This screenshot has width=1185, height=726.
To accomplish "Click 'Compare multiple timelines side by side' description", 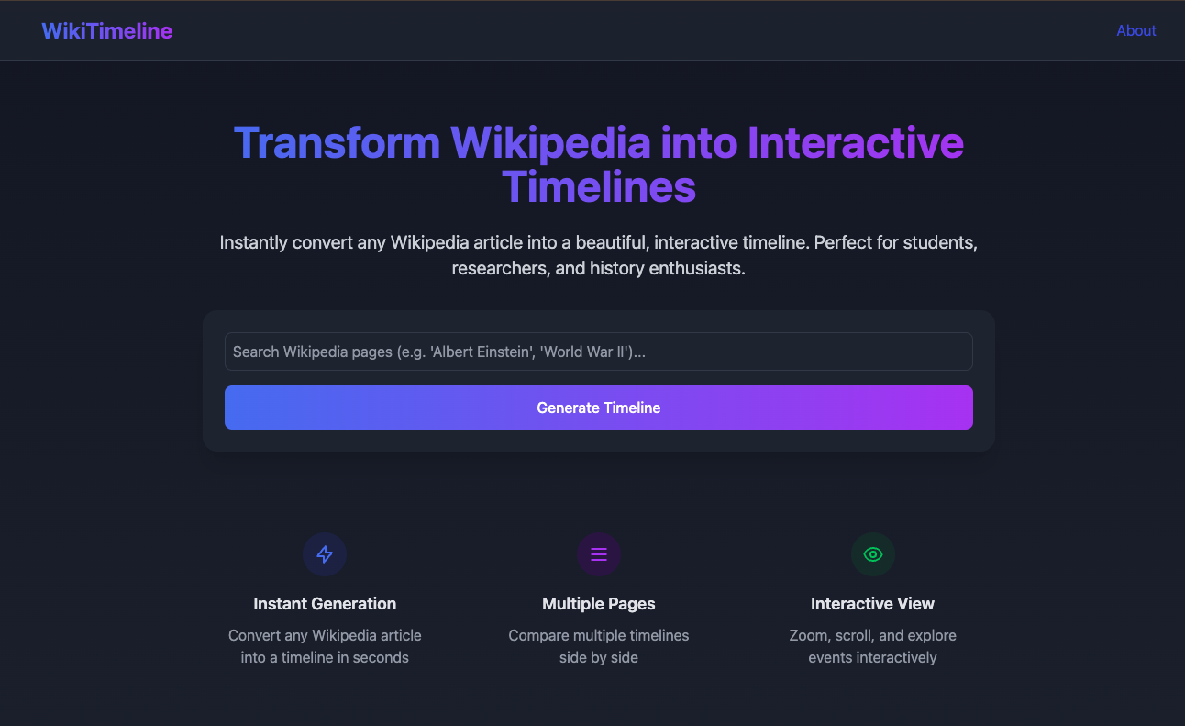I will pos(599,646).
